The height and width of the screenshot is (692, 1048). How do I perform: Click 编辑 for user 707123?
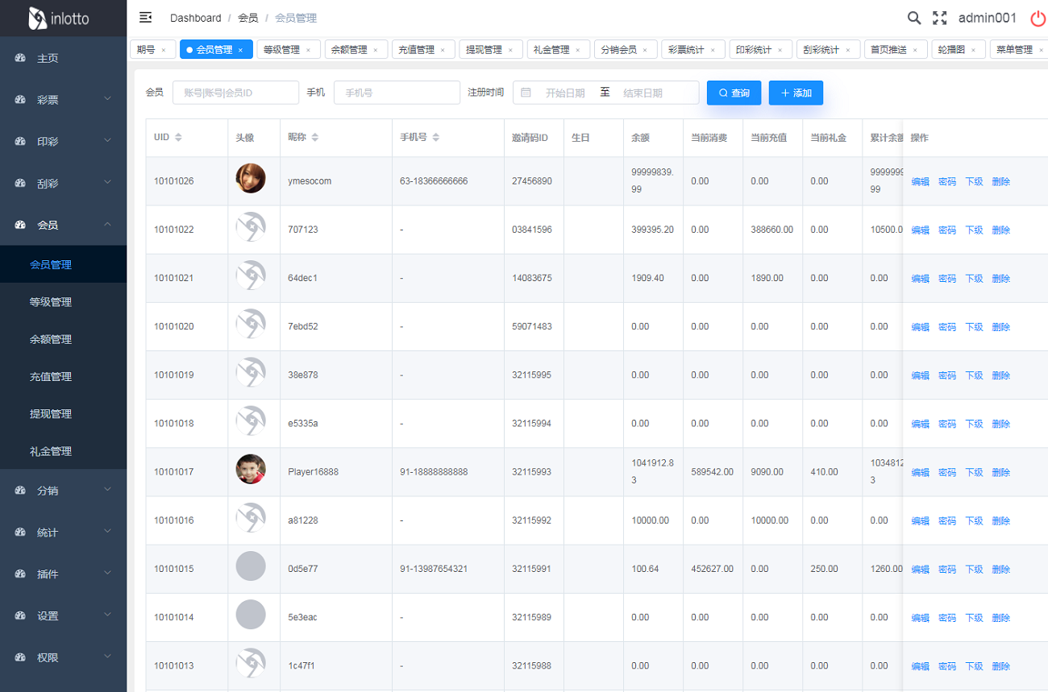click(920, 230)
